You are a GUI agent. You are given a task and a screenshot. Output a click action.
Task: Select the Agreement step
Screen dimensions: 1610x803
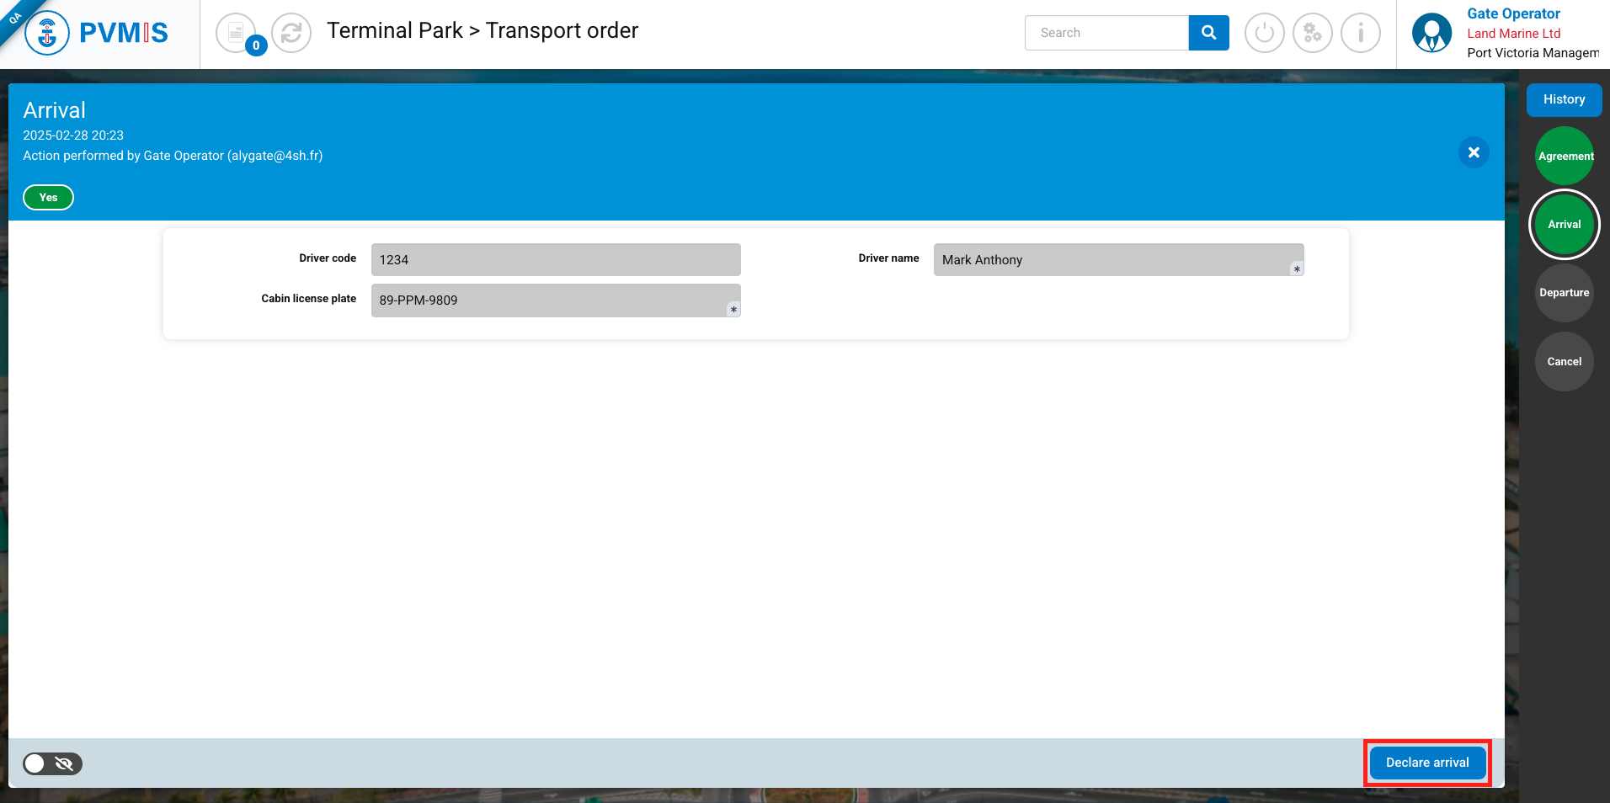[x=1564, y=156]
